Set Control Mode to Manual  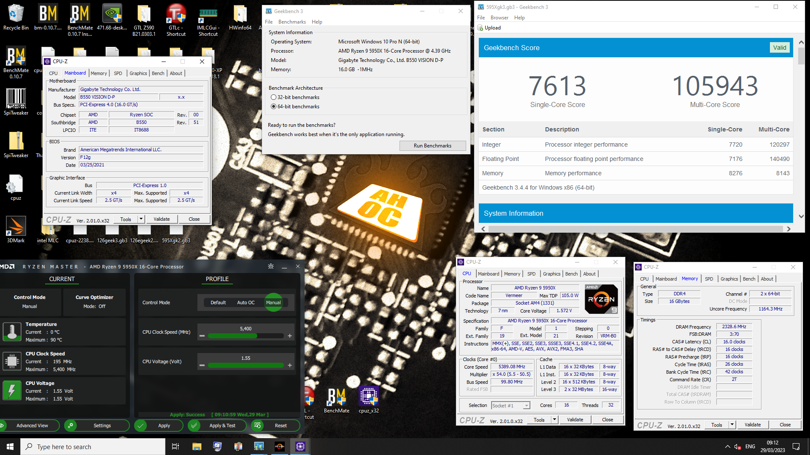point(273,302)
